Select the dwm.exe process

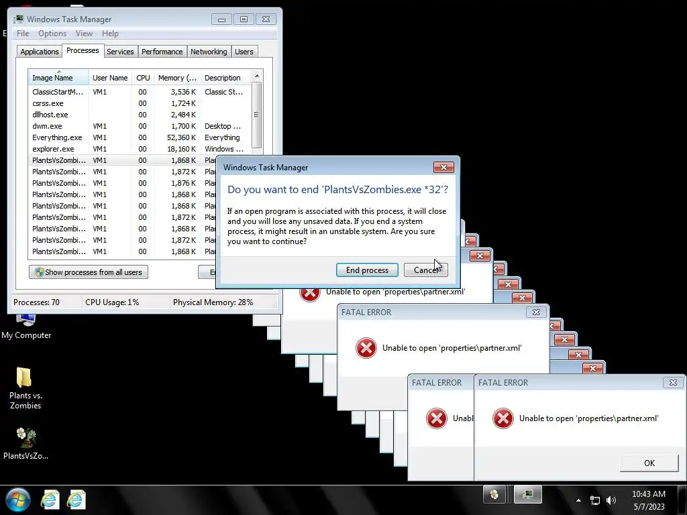tap(140, 126)
